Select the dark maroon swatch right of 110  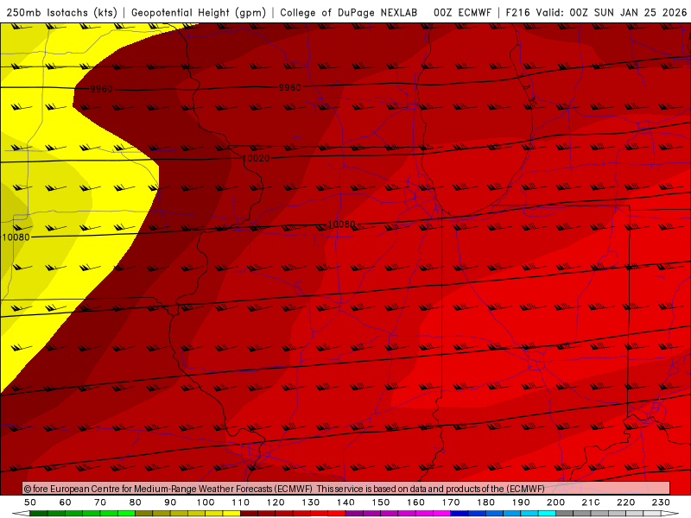tap(249, 514)
